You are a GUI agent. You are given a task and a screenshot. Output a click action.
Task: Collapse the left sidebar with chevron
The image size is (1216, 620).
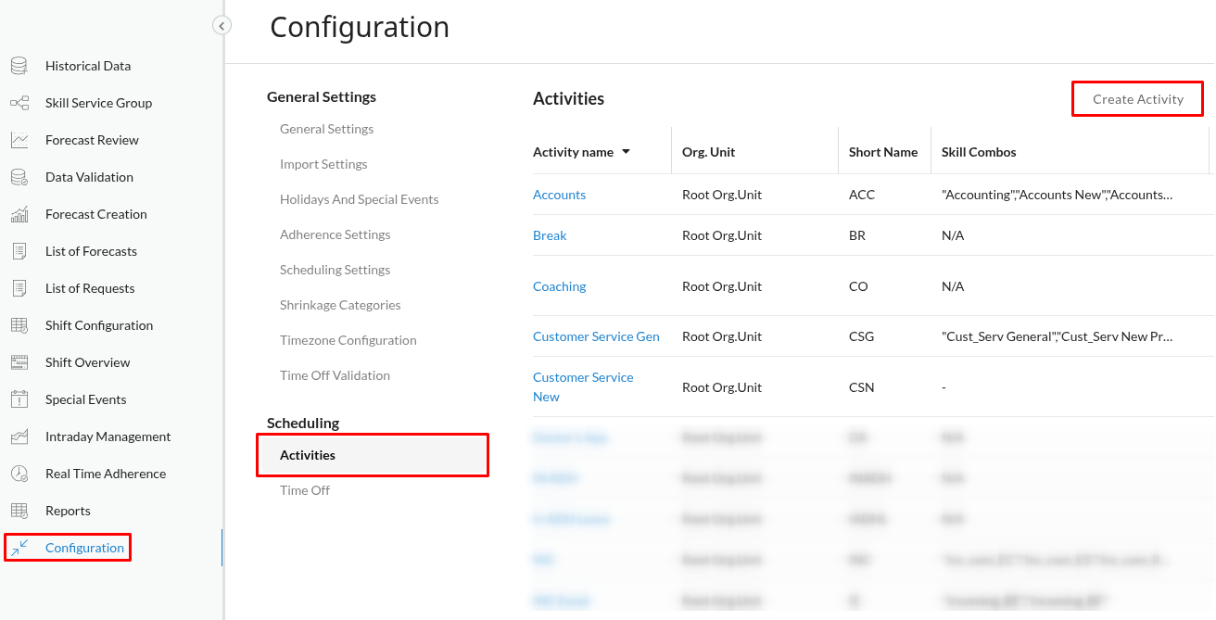click(222, 26)
